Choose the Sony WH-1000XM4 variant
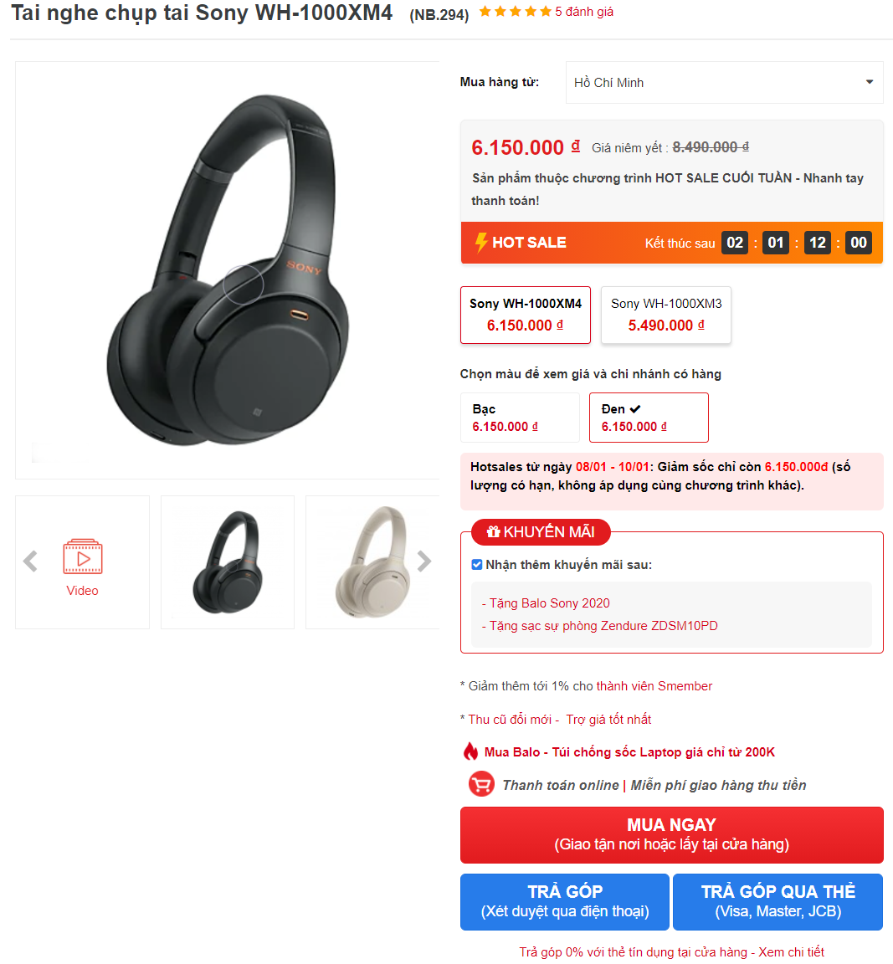893x964 pixels. click(526, 315)
